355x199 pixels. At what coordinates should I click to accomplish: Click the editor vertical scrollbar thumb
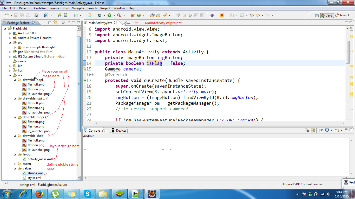click(x=348, y=52)
